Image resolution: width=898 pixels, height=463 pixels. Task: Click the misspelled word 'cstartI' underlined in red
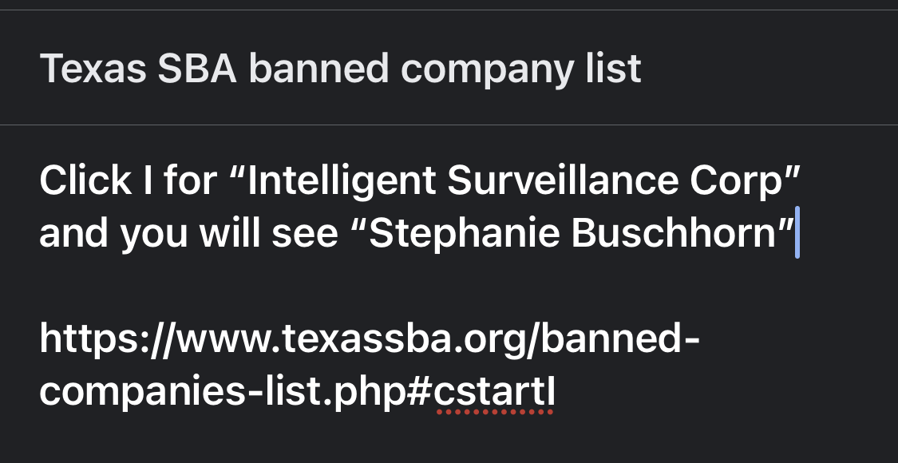click(x=494, y=393)
